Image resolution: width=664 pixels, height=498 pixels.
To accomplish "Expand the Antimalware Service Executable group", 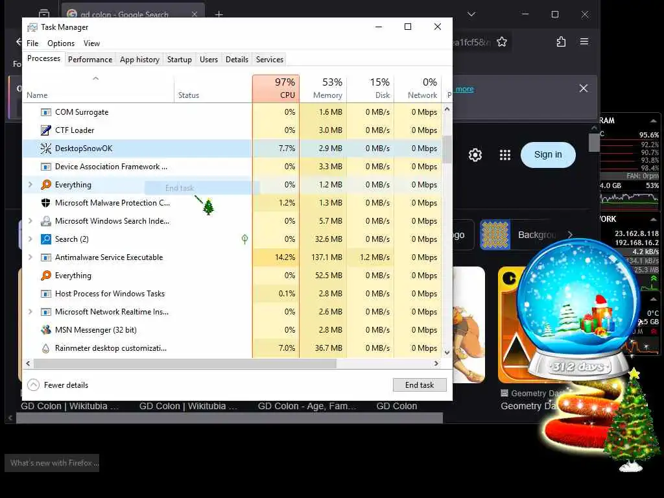I will pos(30,257).
